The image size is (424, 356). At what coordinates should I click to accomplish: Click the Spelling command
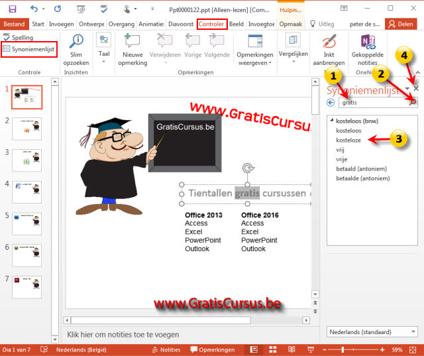tap(19, 37)
